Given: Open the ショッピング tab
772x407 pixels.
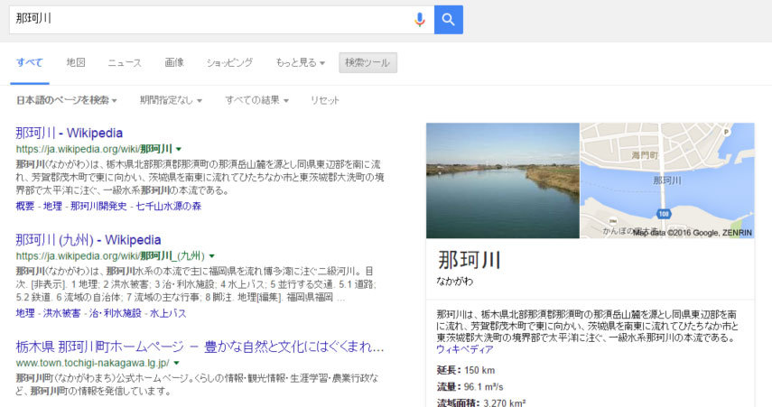Looking at the screenshot, I should click(x=229, y=62).
